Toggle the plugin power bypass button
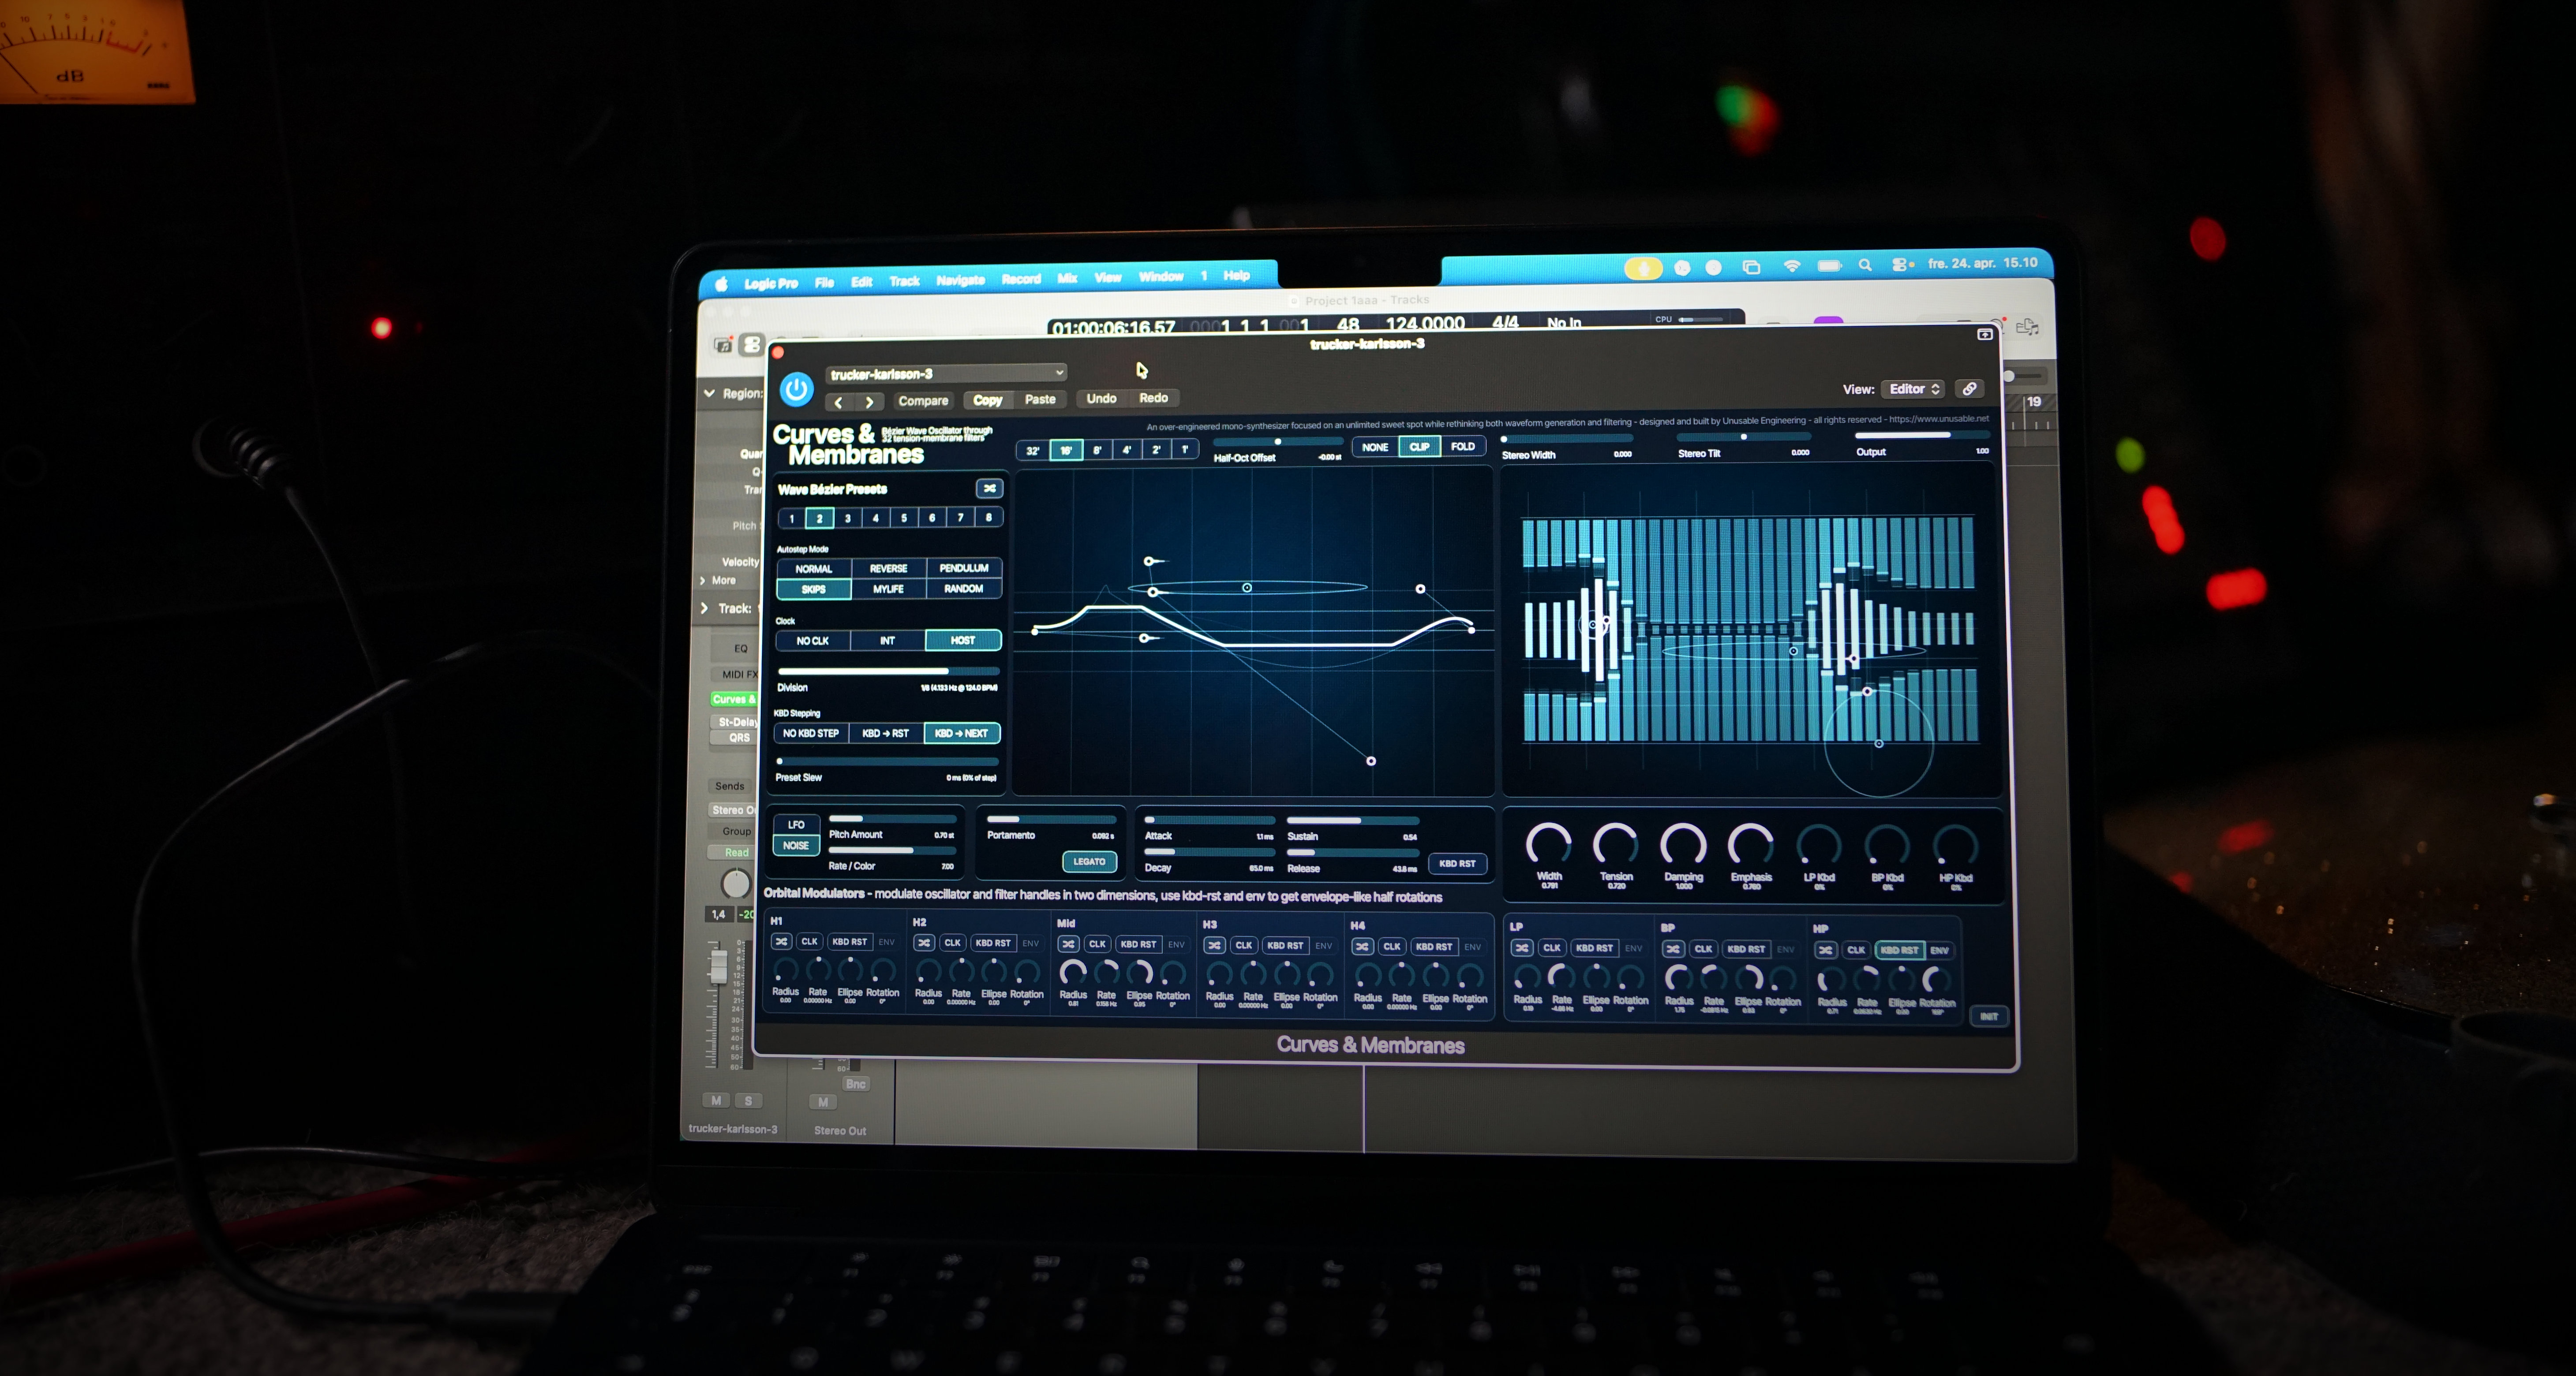2576x1376 pixels. [796, 389]
